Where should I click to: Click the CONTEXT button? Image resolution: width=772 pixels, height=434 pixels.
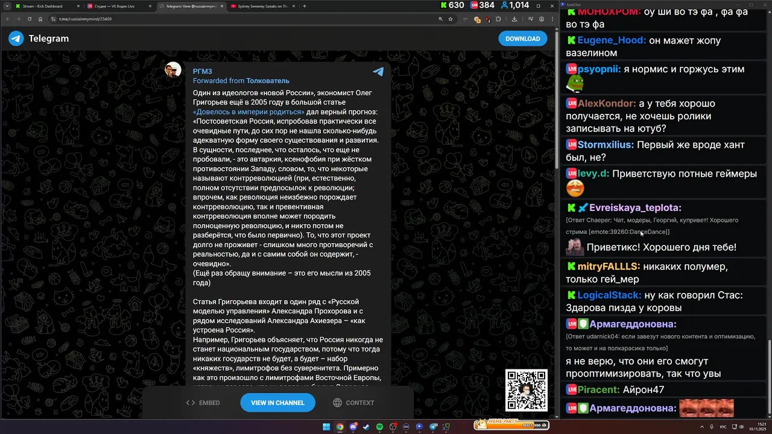[353, 403]
